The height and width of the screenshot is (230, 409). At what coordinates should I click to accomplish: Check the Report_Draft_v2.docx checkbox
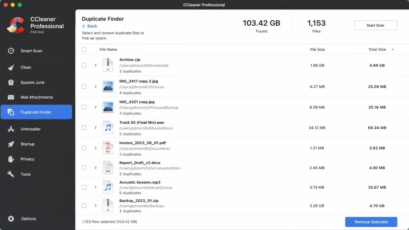[84, 167]
